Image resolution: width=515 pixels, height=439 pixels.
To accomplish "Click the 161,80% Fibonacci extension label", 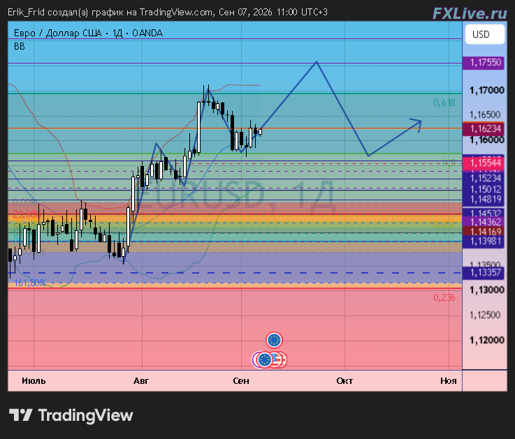I will 29,283.
